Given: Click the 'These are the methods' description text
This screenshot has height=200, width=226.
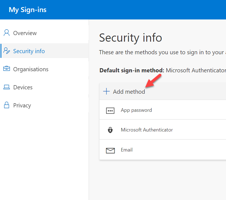Looking at the screenshot, I should click(x=162, y=52).
